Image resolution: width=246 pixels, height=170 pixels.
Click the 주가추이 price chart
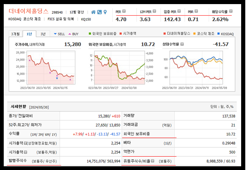click(51, 68)
